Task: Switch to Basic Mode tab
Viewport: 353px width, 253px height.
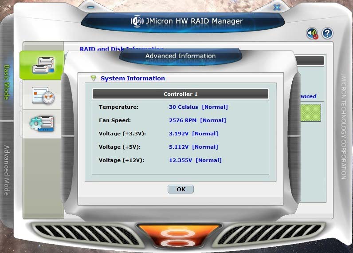Action: coord(7,82)
